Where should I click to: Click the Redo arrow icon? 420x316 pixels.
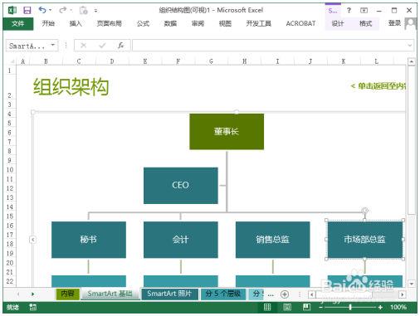[63, 10]
